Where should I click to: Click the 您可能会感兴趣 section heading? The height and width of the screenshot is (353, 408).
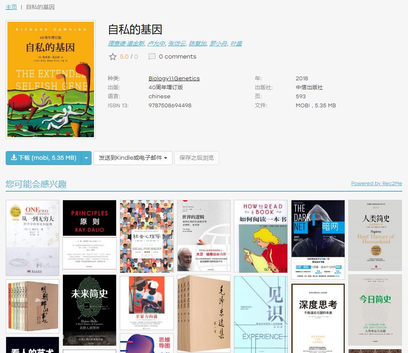[x=36, y=184]
